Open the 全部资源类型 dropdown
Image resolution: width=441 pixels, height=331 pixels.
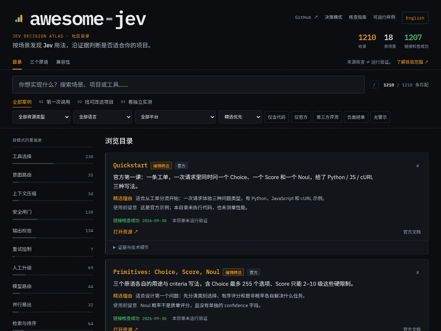pos(41,117)
